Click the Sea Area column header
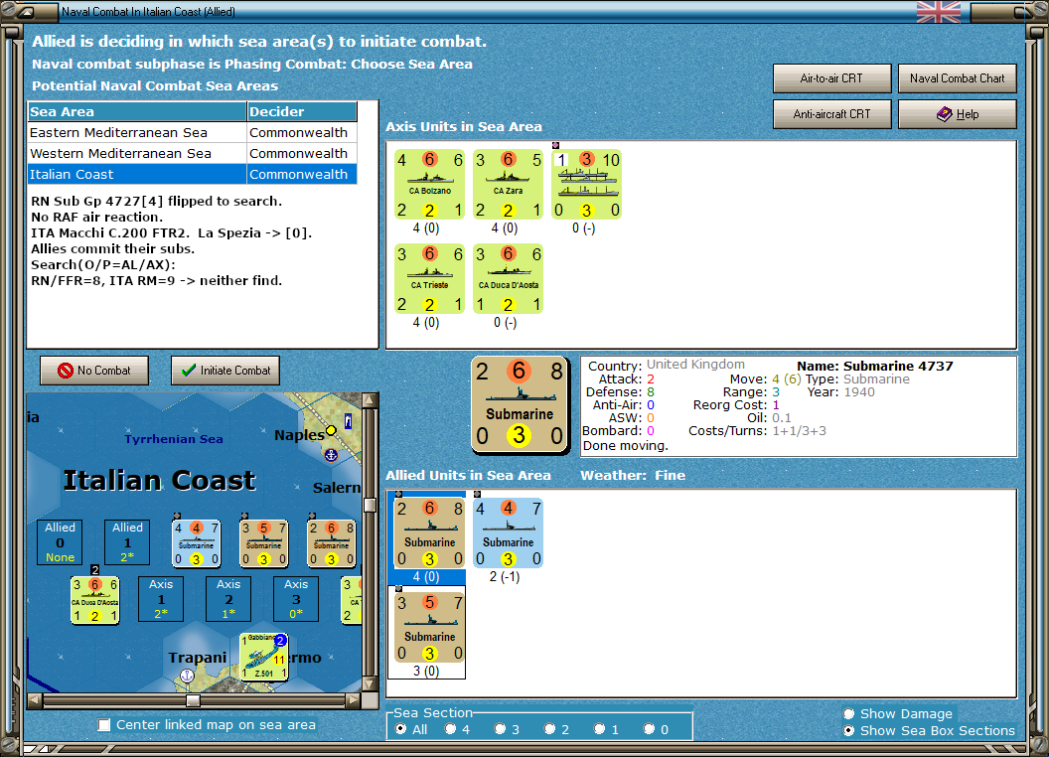 tap(137, 112)
